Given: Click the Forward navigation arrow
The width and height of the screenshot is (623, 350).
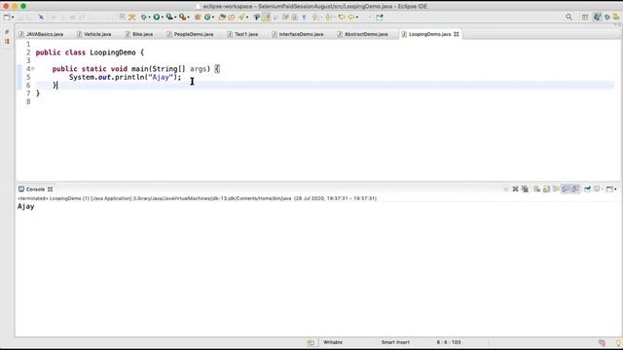Looking at the screenshot, I should [x=351, y=17].
